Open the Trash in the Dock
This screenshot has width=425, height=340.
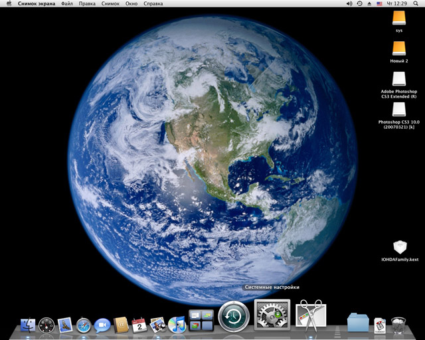point(398,324)
